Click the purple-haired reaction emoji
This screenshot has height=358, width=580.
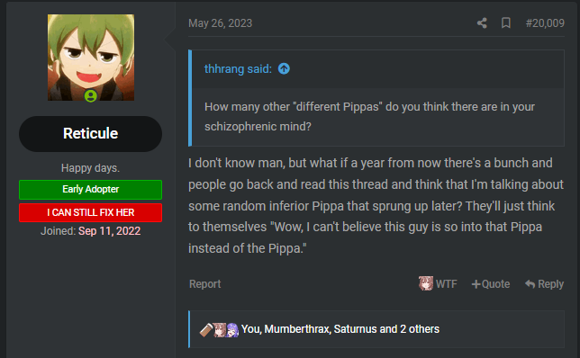tap(232, 329)
